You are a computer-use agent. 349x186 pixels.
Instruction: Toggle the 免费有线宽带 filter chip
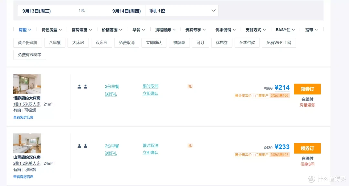(x=30, y=55)
